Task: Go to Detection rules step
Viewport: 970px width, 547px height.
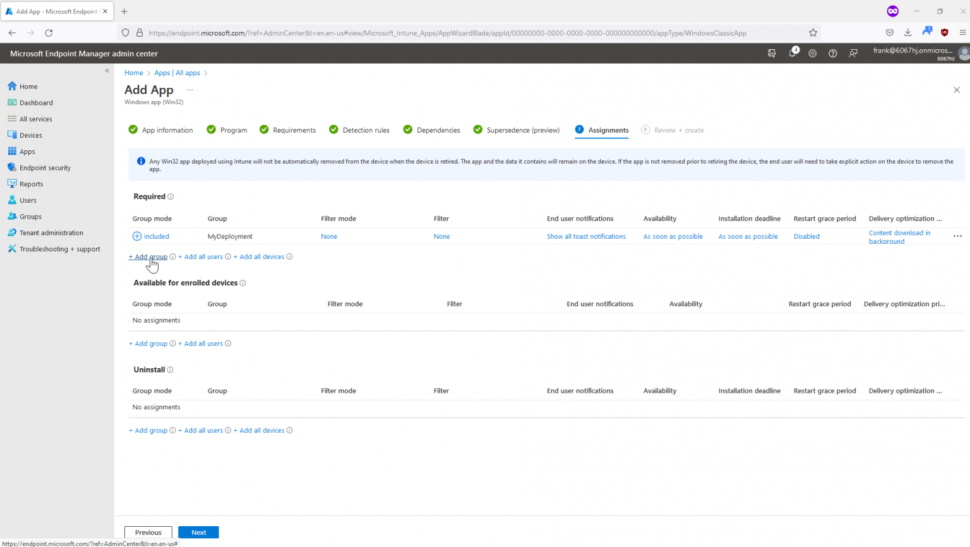Action: point(359,130)
